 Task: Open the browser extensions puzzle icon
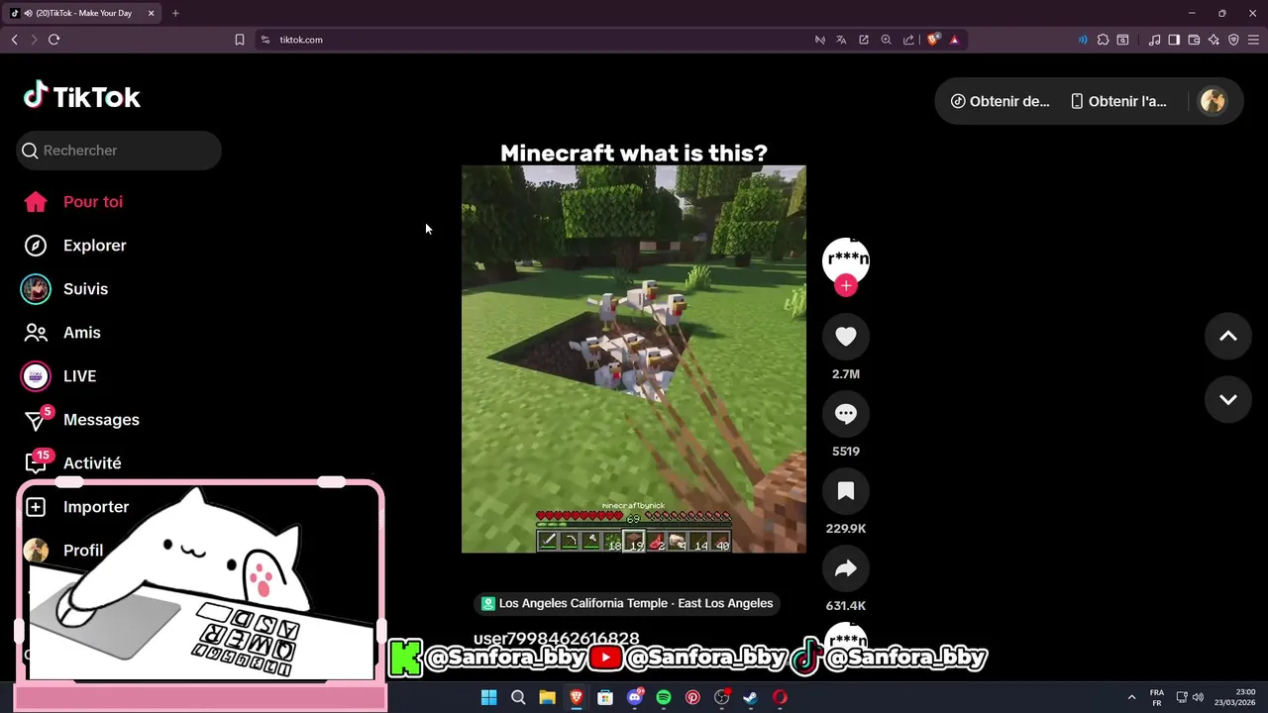click(x=1104, y=40)
